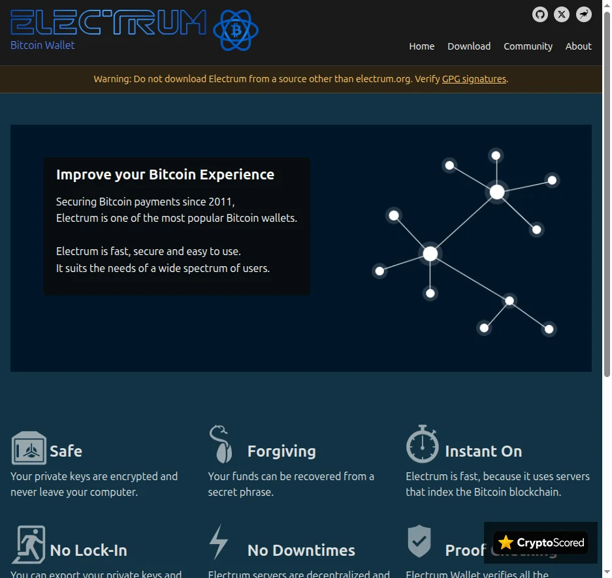The image size is (612, 578).
Task: Click the 'No Downtimes' heading
Action: tap(301, 551)
